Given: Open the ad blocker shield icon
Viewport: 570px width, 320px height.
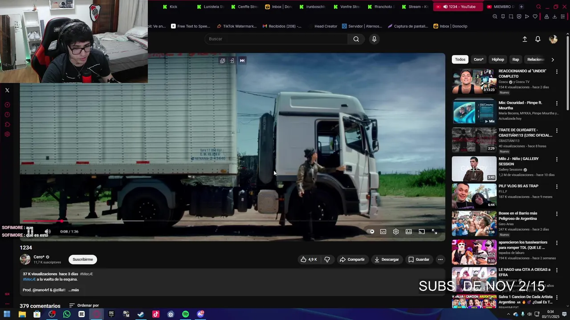Looking at the screenshot, I should [519, 16].
